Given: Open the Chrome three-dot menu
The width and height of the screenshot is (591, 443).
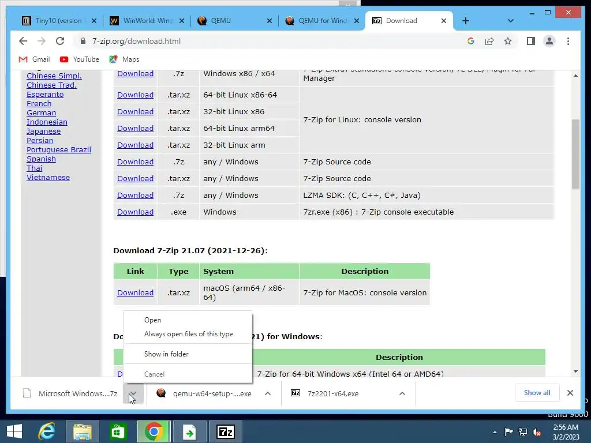Looking at the screenshot, I should (568, 41).
